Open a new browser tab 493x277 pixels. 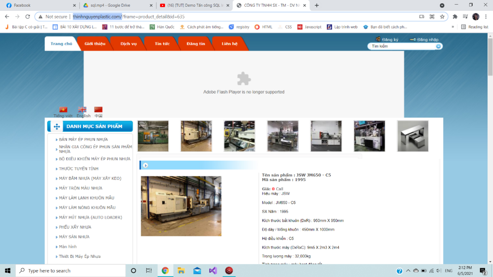coord(317,5)
